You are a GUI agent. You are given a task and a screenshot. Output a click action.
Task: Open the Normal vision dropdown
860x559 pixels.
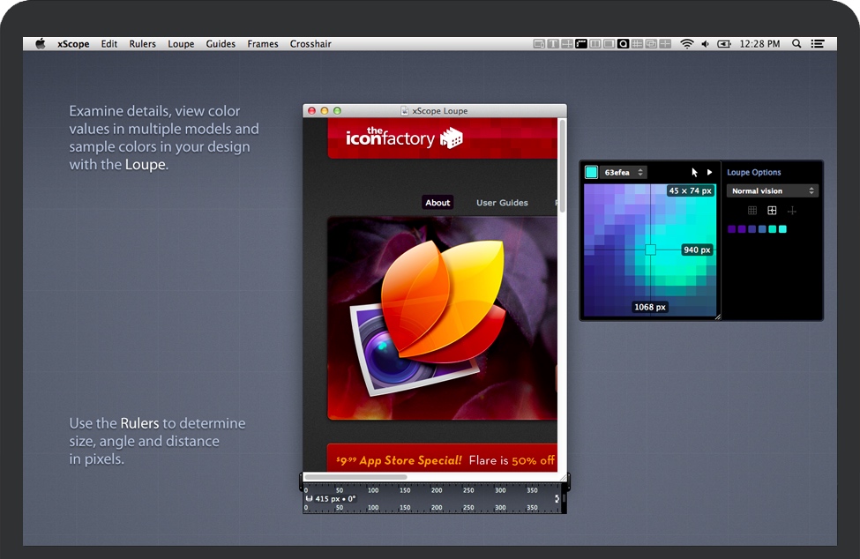pos(773,191)
